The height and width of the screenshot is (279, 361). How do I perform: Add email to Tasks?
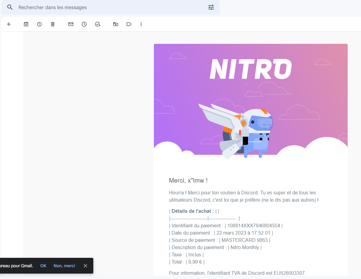click(x=98, y=24)
